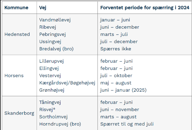
Task: Click the Grønhøjvej road name
Action: pyautogui.click(x=52, y=90)
